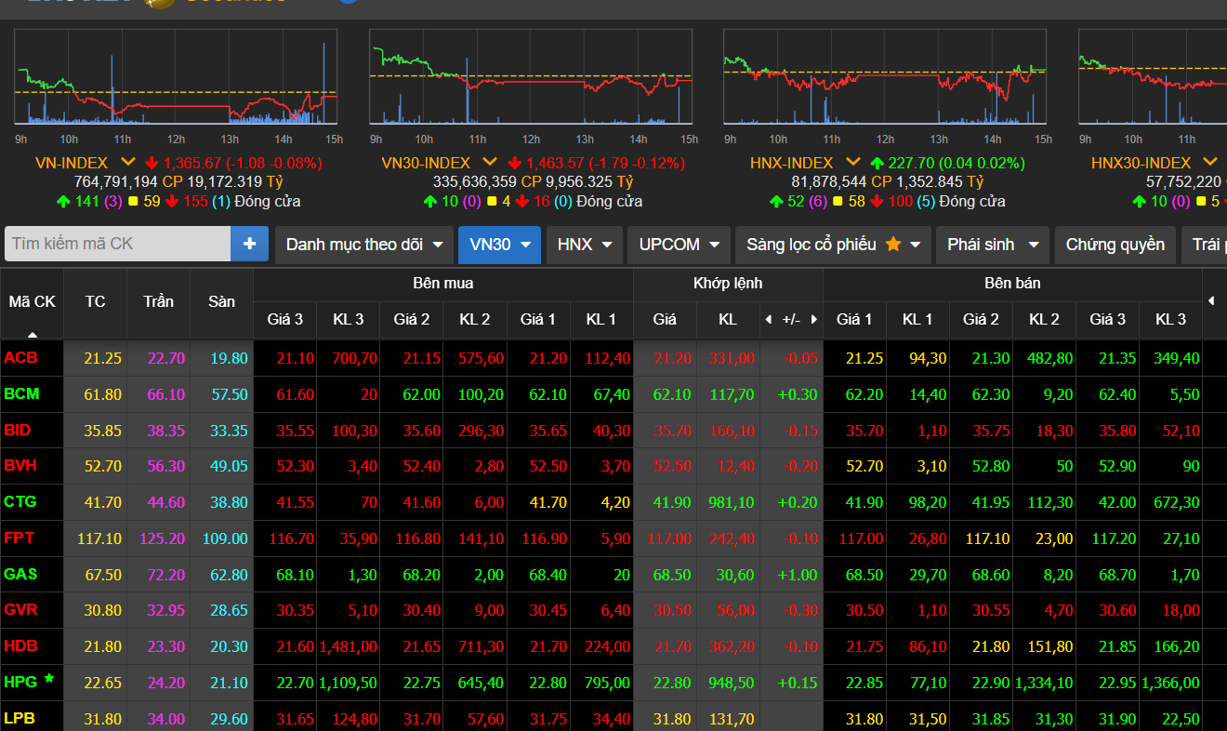Open the VN-INDEX intraday chart
The height and width of the screenshot is (731, 1227).
(x=176, y=77)
